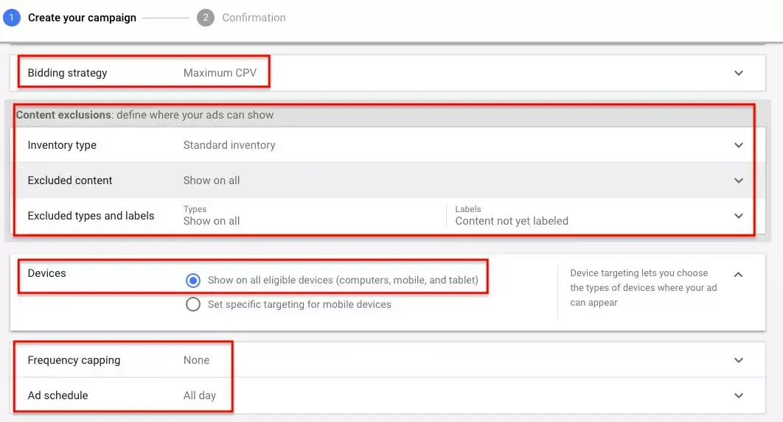Click the step 1 circle icon

12,18
